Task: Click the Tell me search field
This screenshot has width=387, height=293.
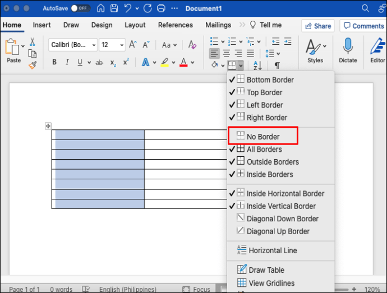Action: [270, 25]
